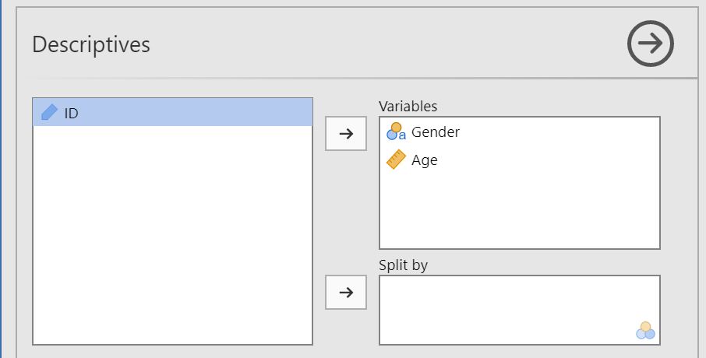Screen dimensions: 706x358
Task: Click the Descriptives panel title
Action: click(x=91, y=44)
